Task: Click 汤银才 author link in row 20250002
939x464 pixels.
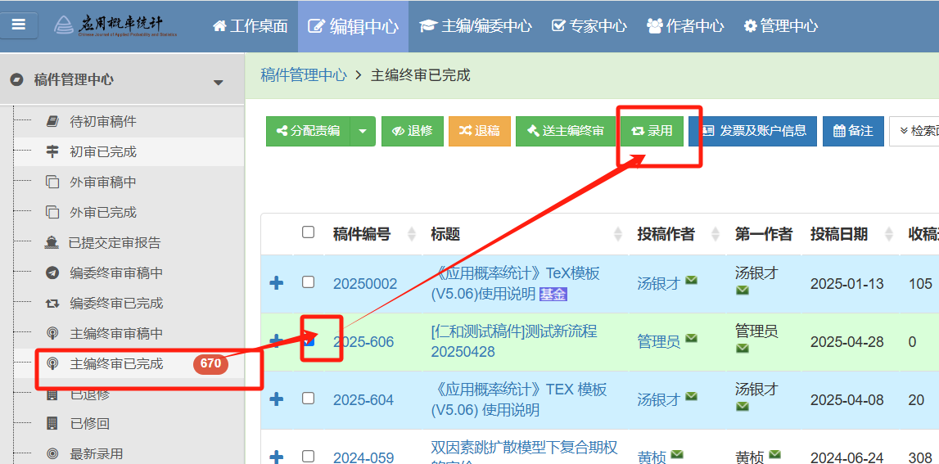Action: tap(659, 284)
